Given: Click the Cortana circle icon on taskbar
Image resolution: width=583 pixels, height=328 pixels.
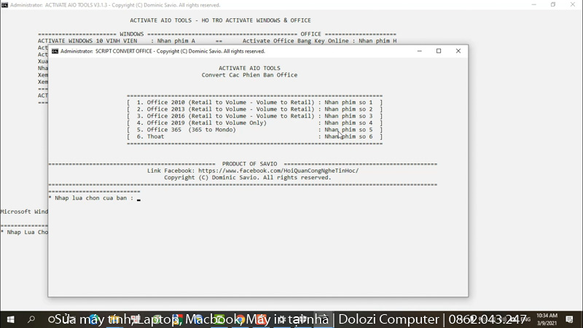Looking at the screenshot, I should (x=52, y=319).
